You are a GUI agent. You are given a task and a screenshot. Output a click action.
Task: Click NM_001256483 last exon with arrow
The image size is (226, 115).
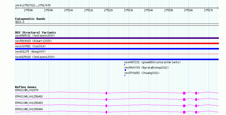pyautogui.click(x=196, y=106)
